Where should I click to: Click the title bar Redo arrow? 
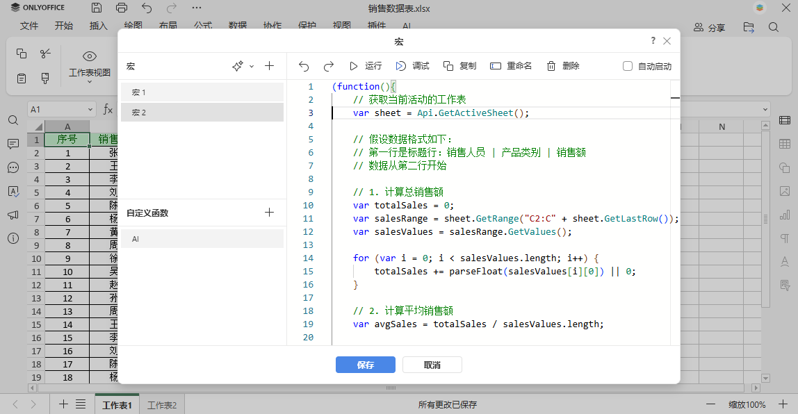coord(172,8)
